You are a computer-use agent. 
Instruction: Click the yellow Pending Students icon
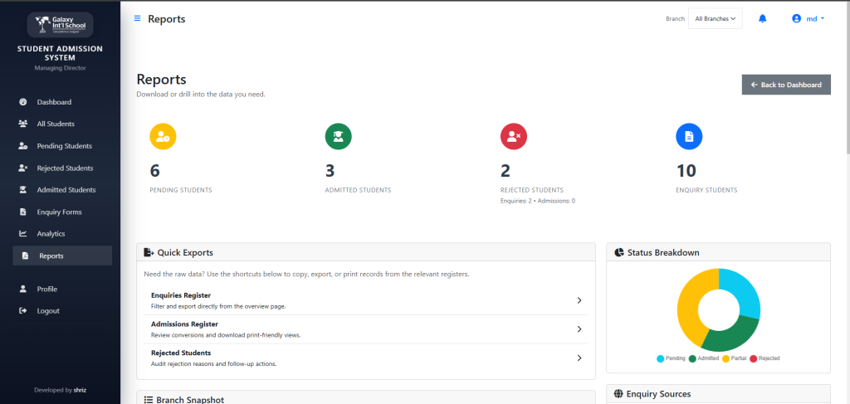click(163, 136)
